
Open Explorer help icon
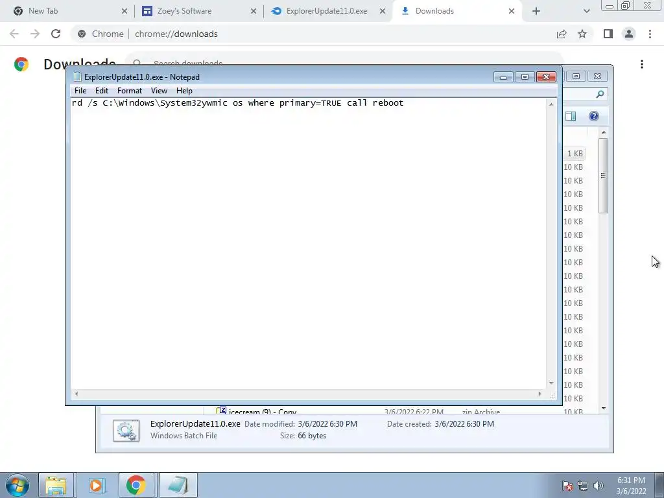(x=594, y=116)
